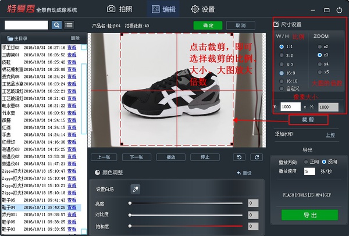Screen dimensions: 349x236
Task: Click 查看 link for 手工灯02
Action: [x=72, y=48]
